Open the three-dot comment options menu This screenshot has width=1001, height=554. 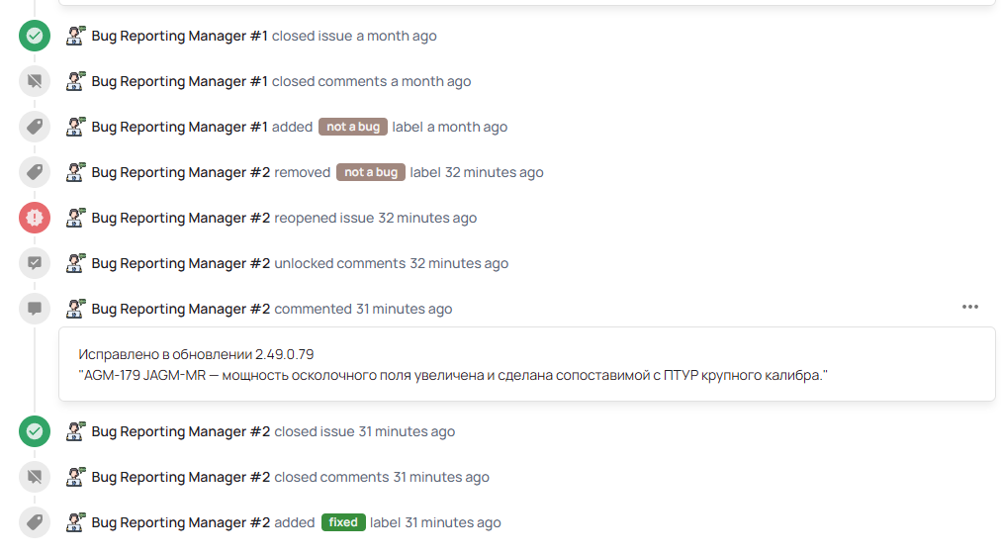(970, 307)
